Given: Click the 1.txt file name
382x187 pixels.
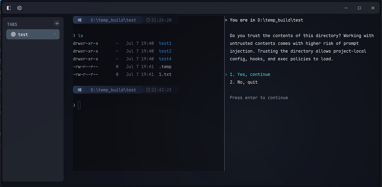Looking at the screenshot, I should pos(165,75).
